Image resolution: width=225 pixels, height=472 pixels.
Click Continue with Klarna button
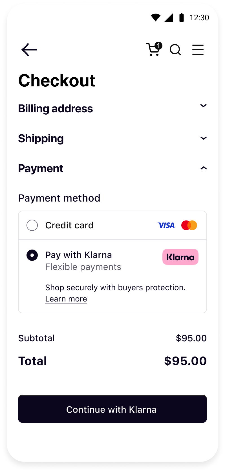(112, 409)
